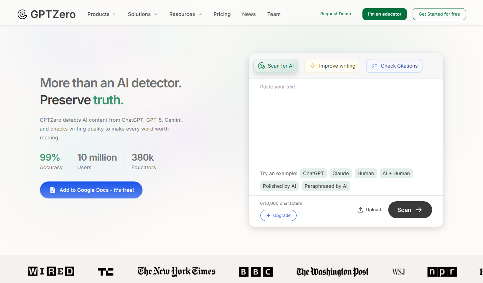Click Add to Google Docs button
The image size is (483, 283).
(91, 190)
